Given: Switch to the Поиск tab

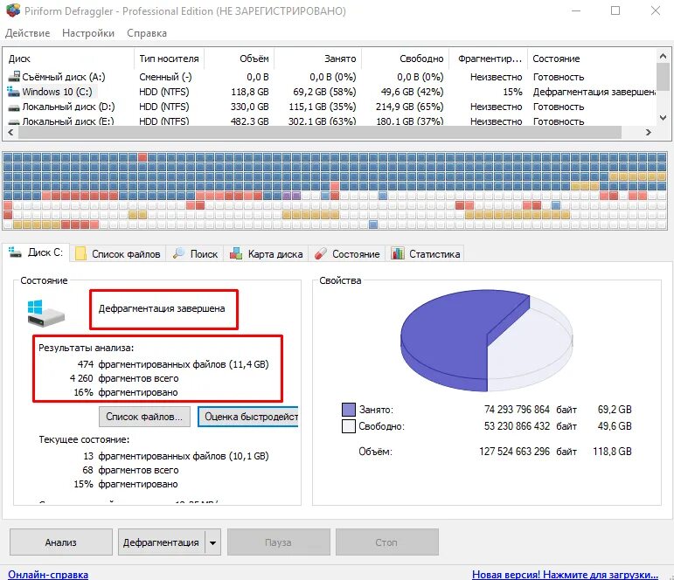Looking at the screenshot, I should [195, 254].
